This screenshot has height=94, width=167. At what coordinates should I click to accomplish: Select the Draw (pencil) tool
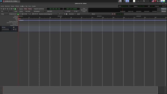28,14
